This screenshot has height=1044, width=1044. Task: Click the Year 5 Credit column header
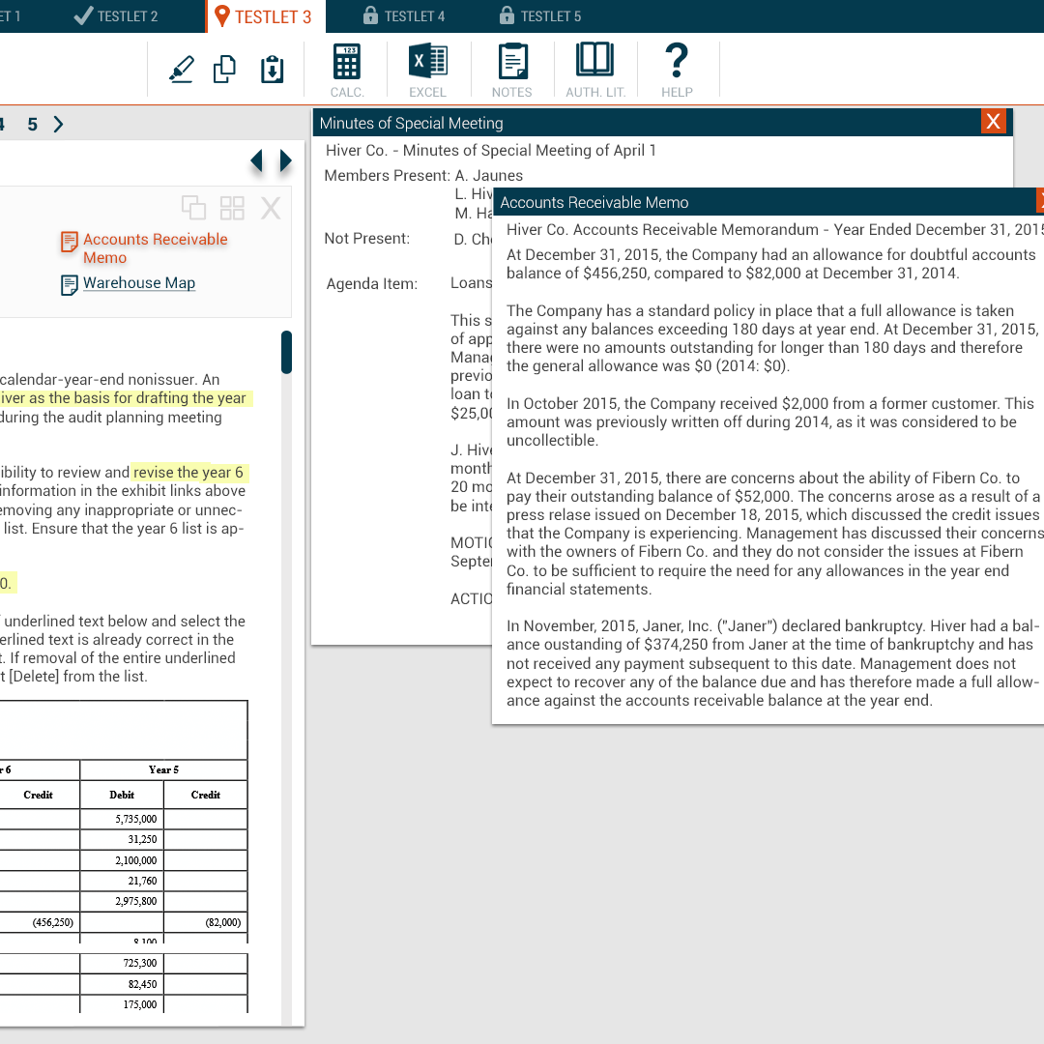coord(205,795)
